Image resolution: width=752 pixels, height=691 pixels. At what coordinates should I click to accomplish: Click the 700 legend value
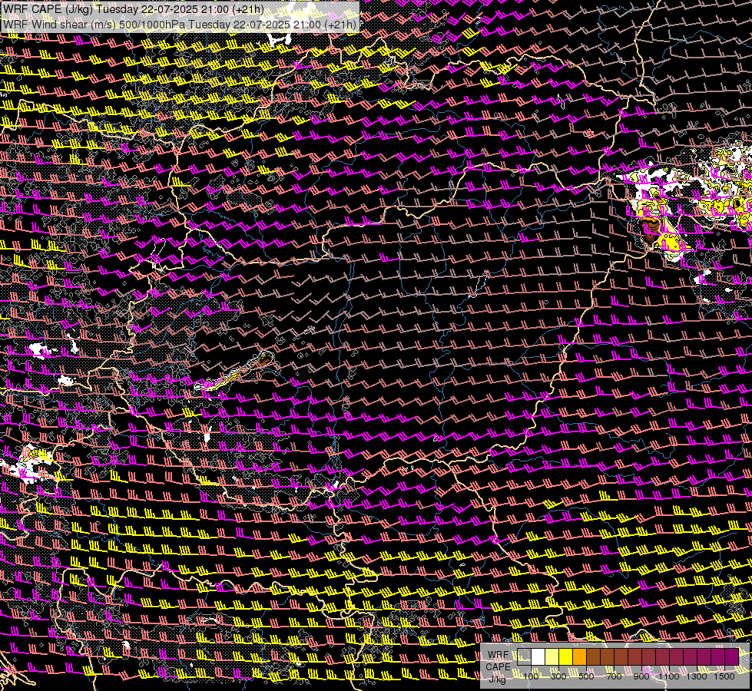click(x=614, y=676)
